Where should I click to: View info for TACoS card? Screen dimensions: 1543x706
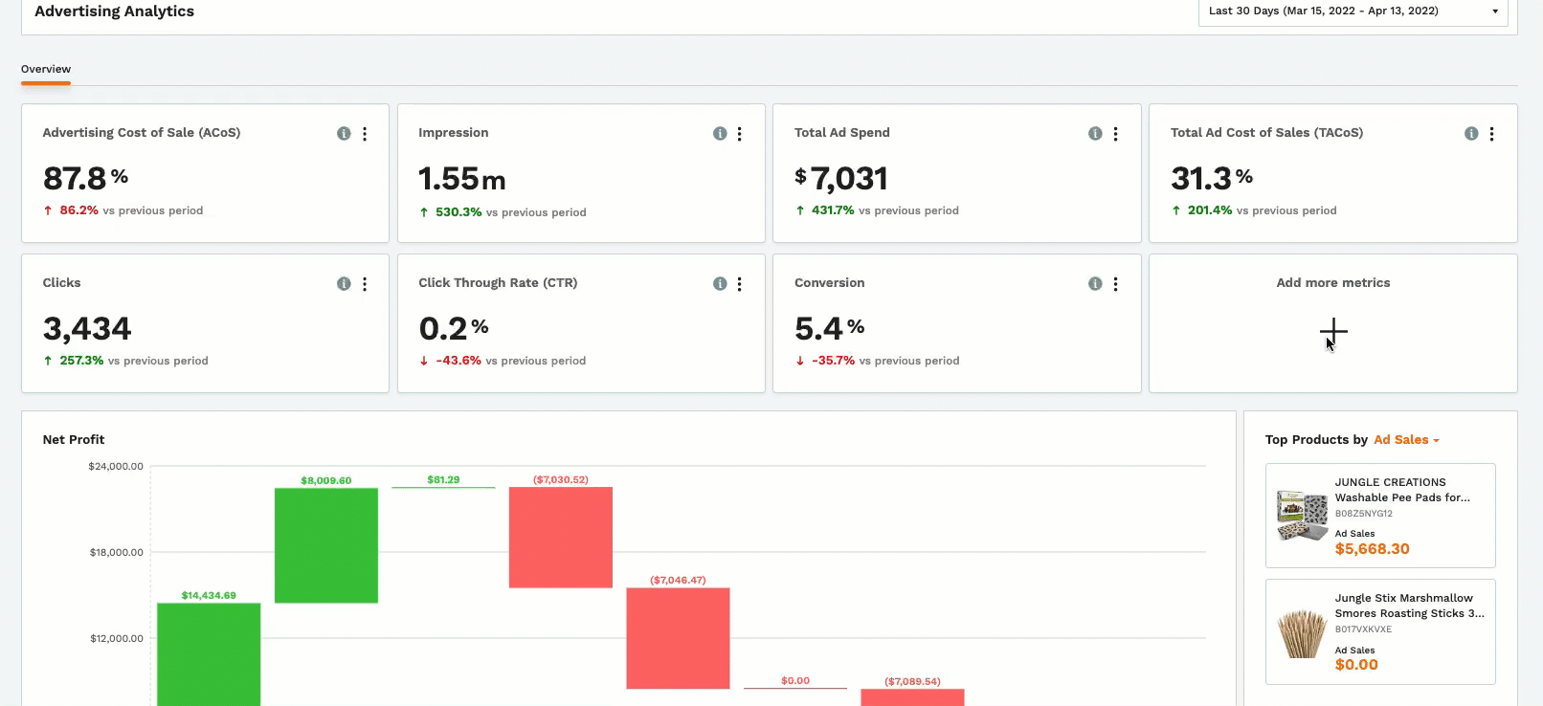tap(1471, 134)
